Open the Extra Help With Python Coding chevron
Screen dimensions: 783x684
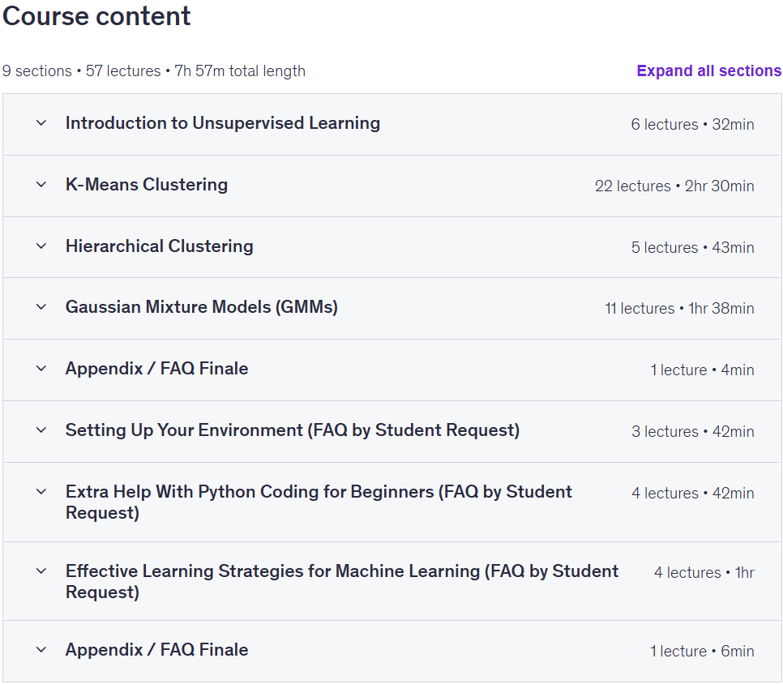(x=41, y=492)
